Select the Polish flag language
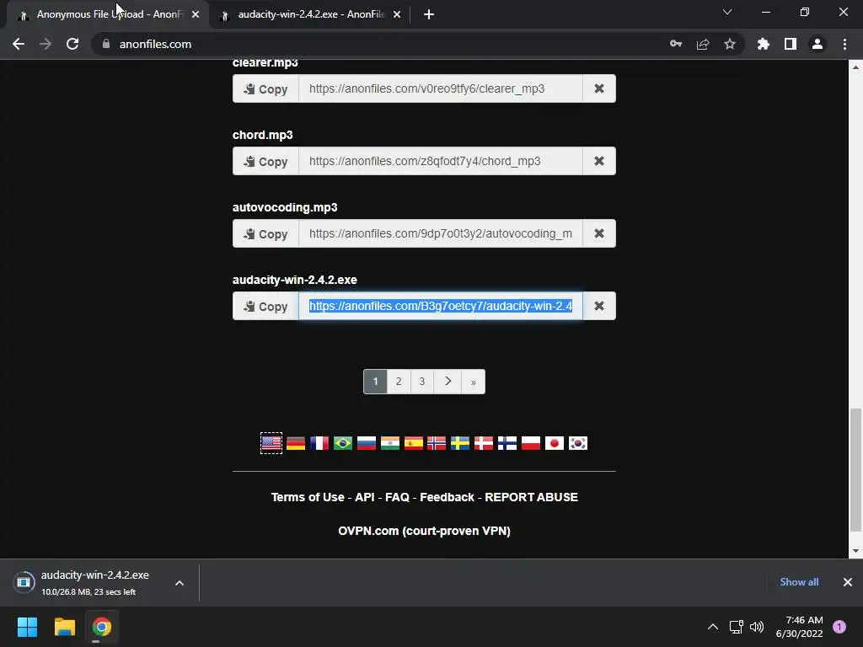The image size is (863, 647). pyautogui.click(x=531, y=443)
